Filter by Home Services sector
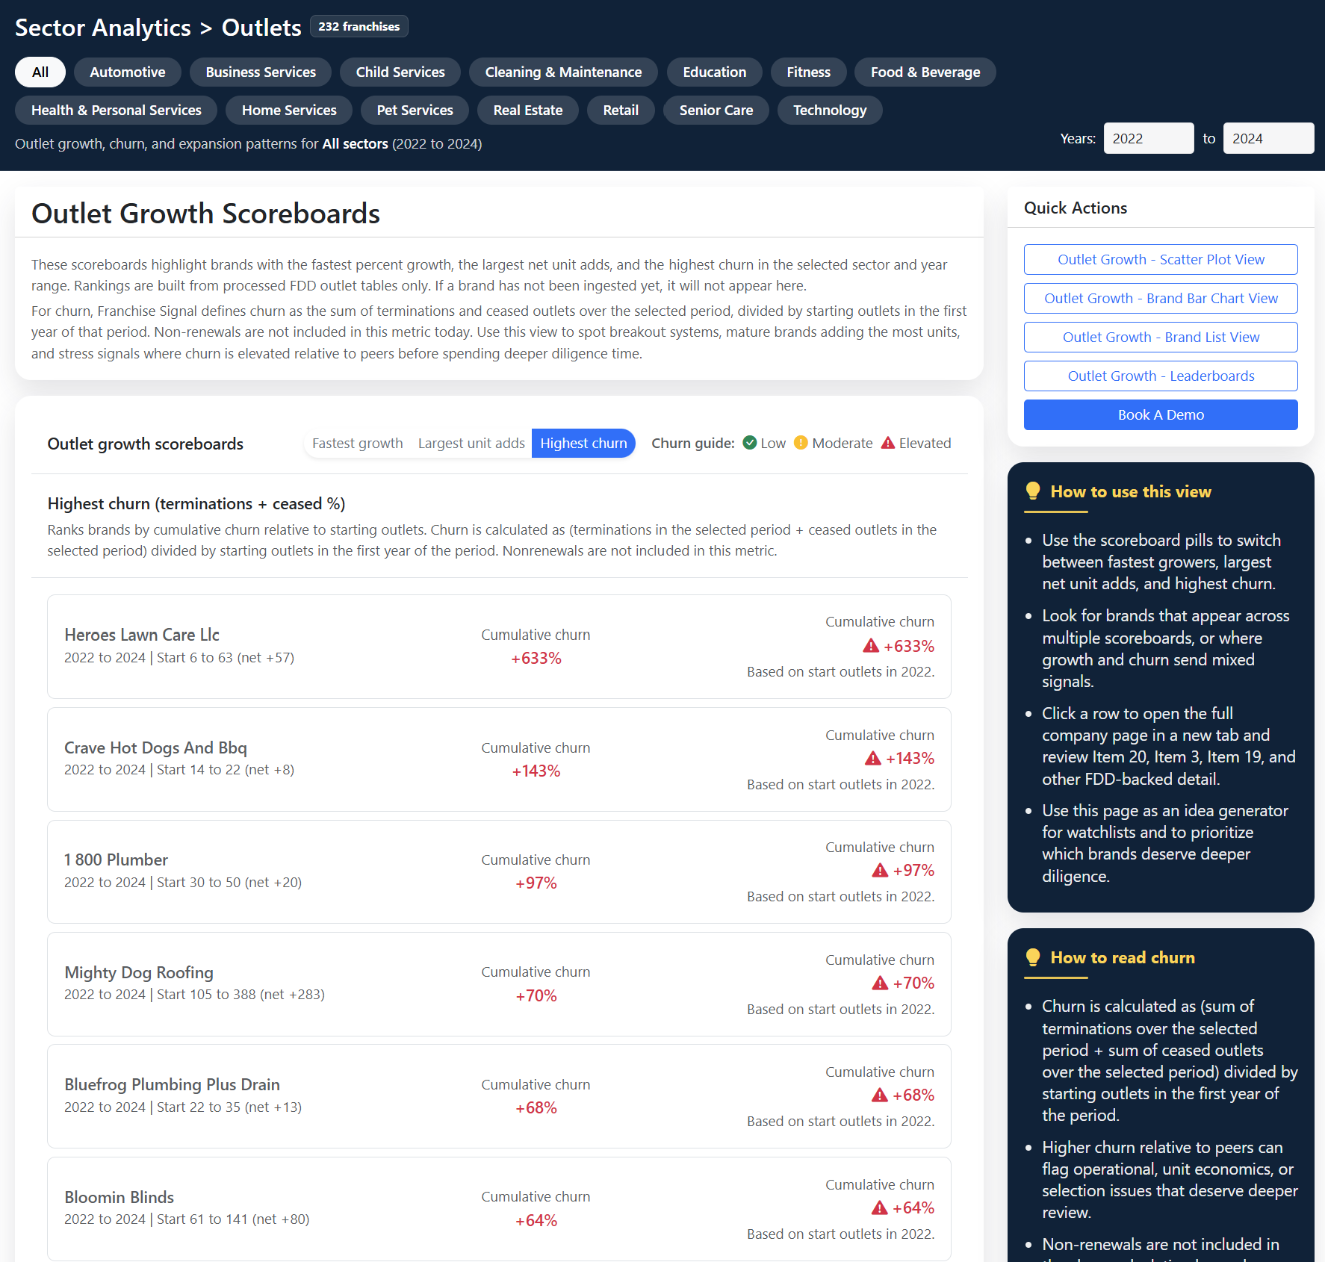The image size is (1325, 1262). click(289, 111)
